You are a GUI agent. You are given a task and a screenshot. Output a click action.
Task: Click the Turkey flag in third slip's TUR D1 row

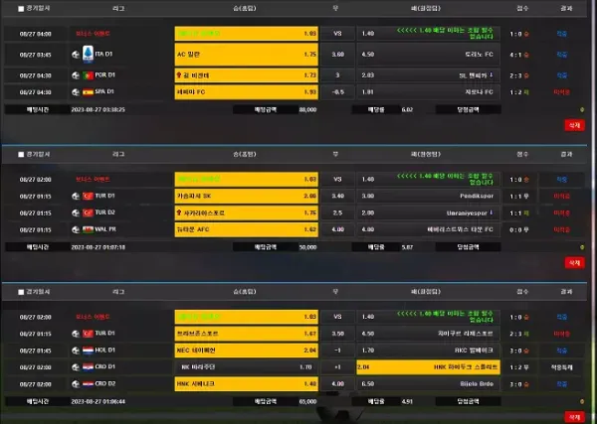tap(88, 334)
